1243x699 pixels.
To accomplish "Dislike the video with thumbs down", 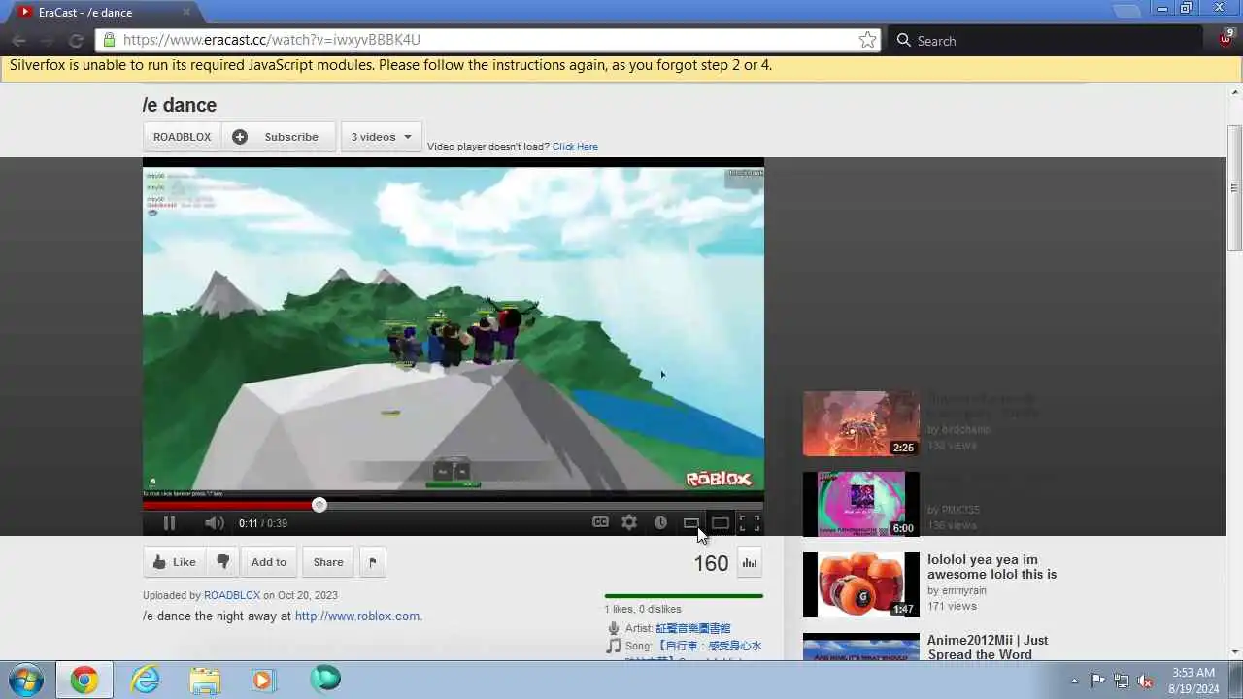I will 223,562.
